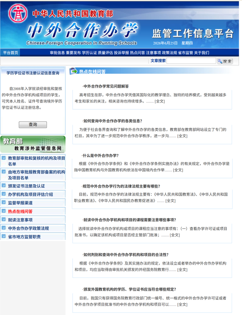Viewport: 242px width, 315px height.
Task: Open 政策法规 navigation menu item
Action: 169,53
